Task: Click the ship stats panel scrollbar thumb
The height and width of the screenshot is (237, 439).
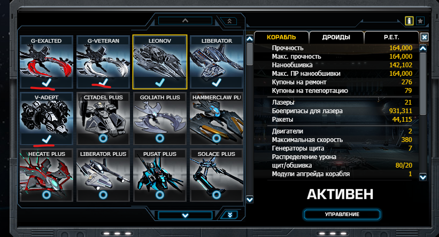Action: (423, 84)
